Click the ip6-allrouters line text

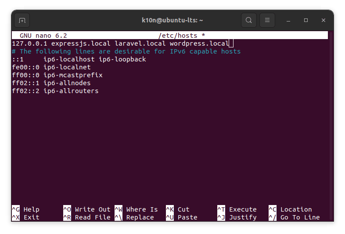click(x=71, y=91)
